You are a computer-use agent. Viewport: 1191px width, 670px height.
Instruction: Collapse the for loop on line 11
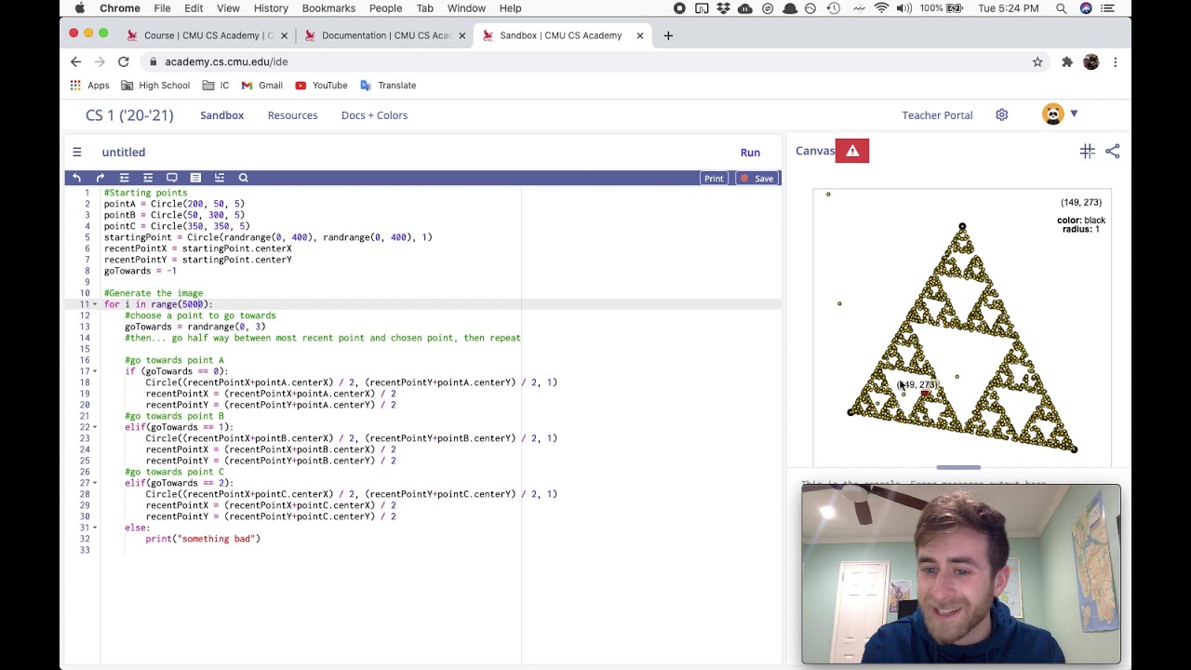pyautogui.click(x=94, y=304)
